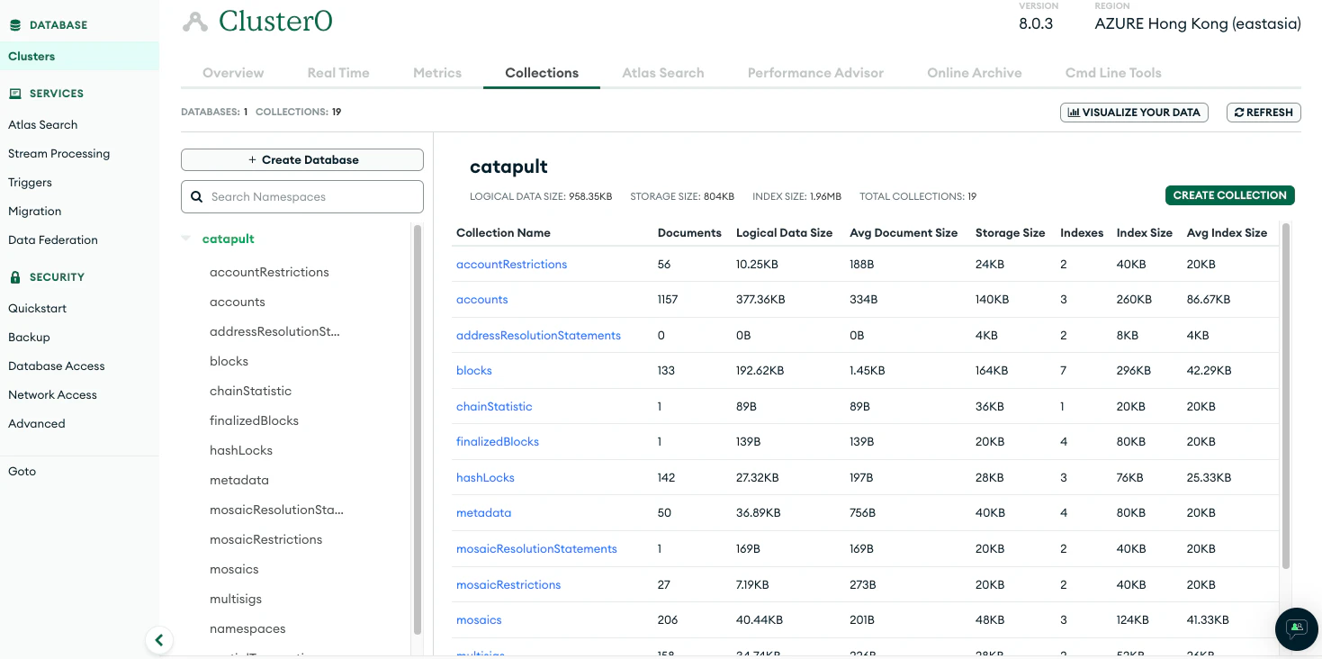This screenshot has height=659, width=1322.
Task: Click the cluster icon beside Cluster0 title
Action: (195, 22)
